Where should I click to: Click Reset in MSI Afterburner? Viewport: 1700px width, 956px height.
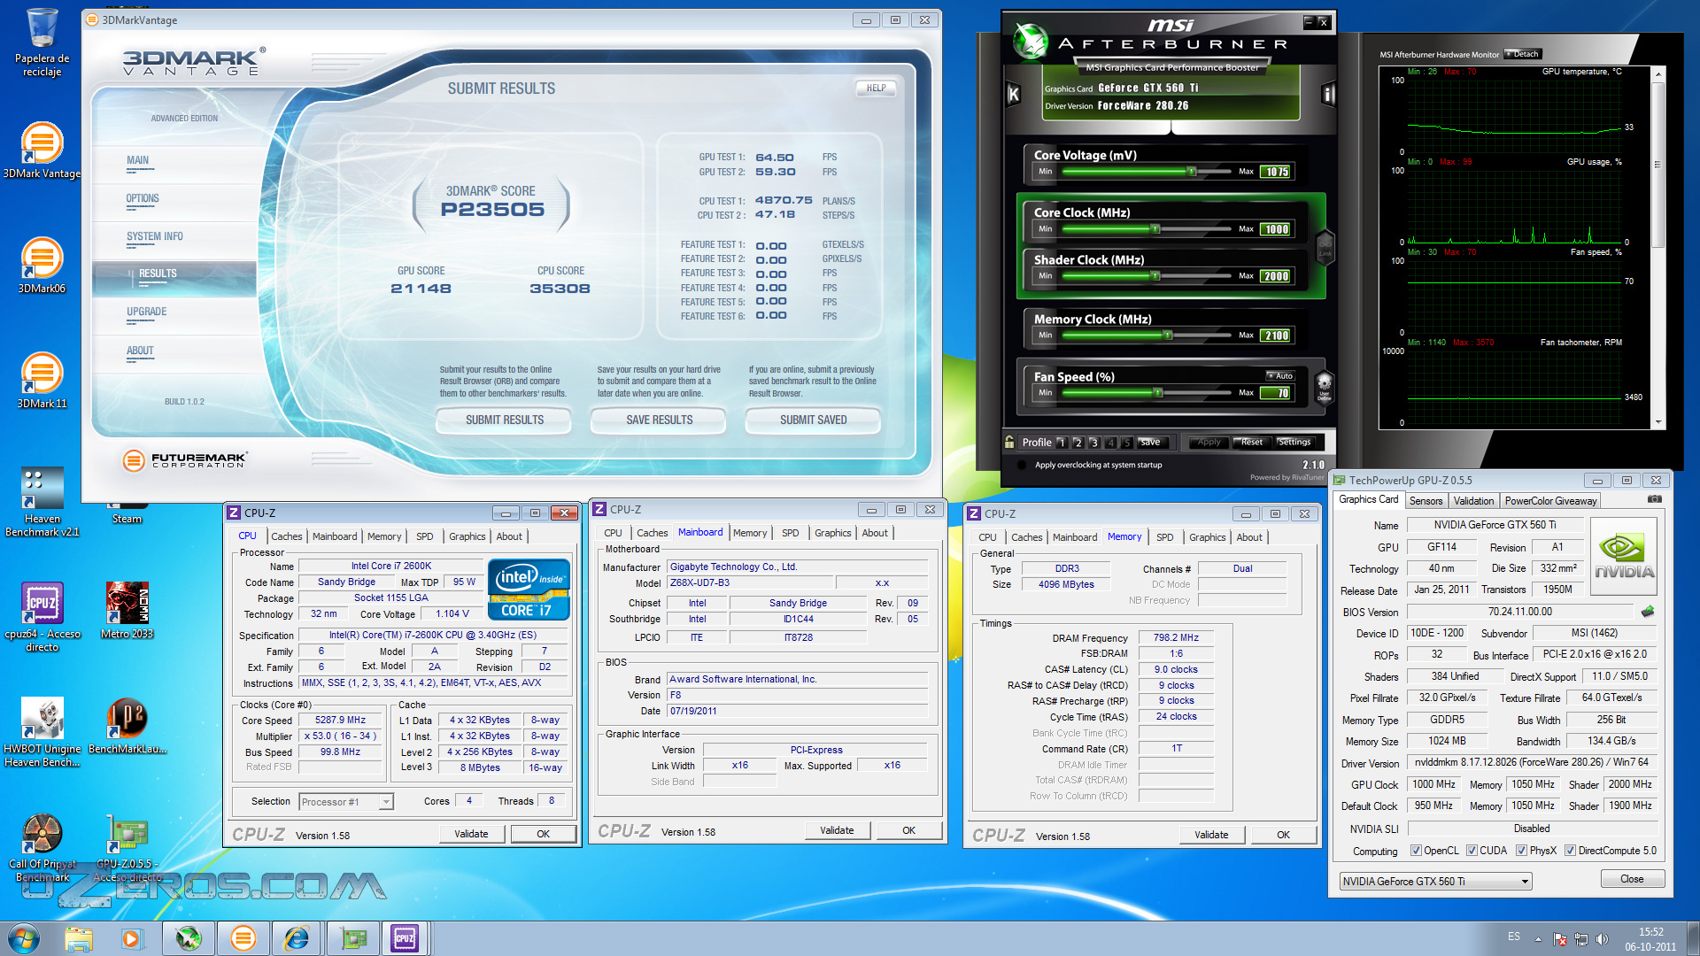pos(1251,442)
